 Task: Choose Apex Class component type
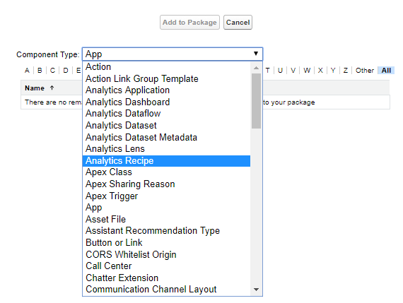click(166, 172)
